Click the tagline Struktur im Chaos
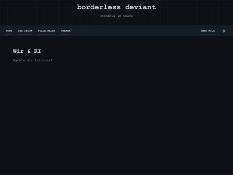233x175 pixels. point(116,16)
